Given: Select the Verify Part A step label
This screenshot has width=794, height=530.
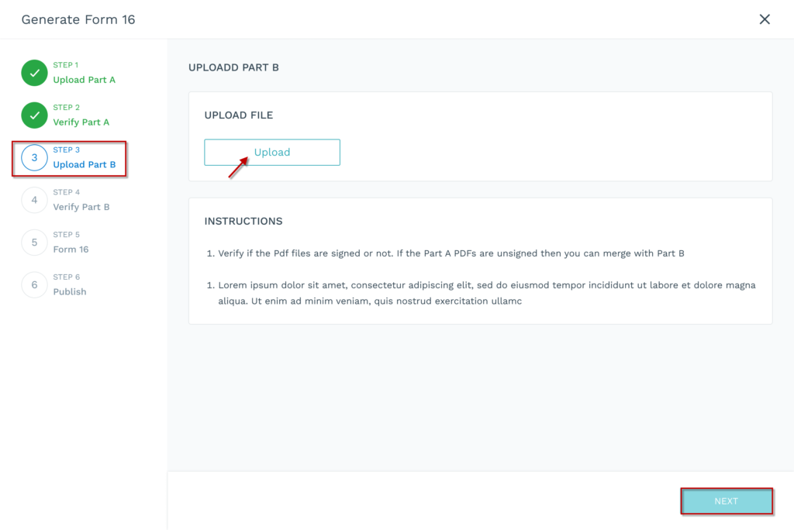Looking at the screenshot, I should tap(83, 122).
